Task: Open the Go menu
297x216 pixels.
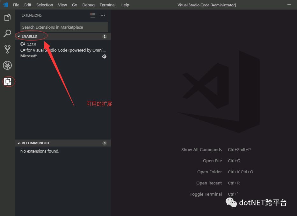Action: point(75,5)
